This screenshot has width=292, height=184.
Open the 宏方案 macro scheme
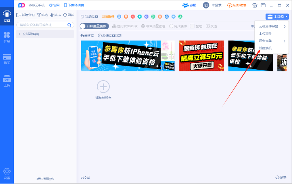pos(87,36)
